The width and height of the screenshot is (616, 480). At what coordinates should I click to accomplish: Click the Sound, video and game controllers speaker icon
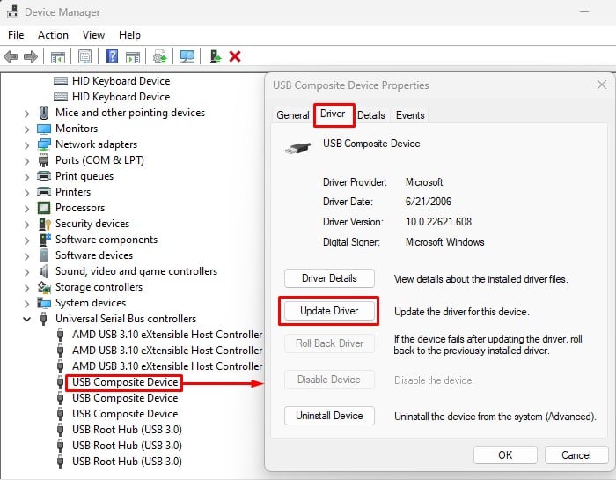pyautogui.click(x=44, y=271)
